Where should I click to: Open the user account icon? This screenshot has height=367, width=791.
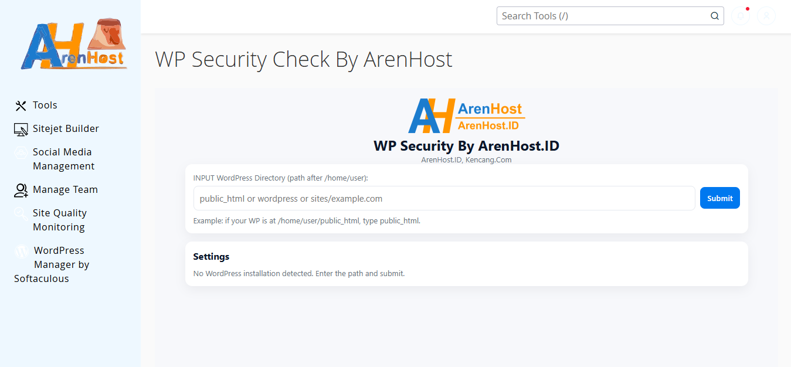click(766, 16)
